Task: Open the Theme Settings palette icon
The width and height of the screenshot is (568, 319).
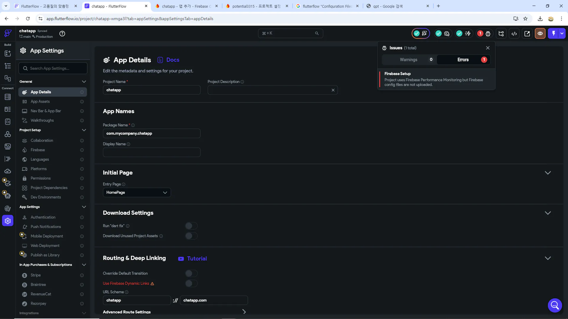Action: pyautogui.click(x=8, y=209)
